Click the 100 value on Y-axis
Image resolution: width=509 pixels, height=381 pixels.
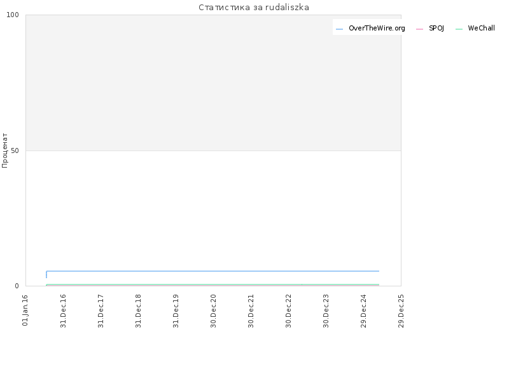tap(13, 15)
